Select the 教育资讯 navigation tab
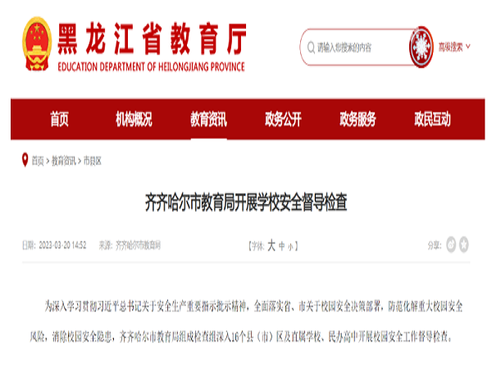The width and height of the screenshot is (492, 369). pyautogui.click(x=208, y=120)
